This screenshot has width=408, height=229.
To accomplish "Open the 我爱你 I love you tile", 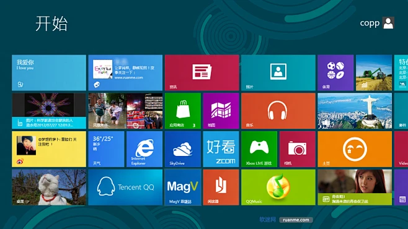I will [49, 72].
